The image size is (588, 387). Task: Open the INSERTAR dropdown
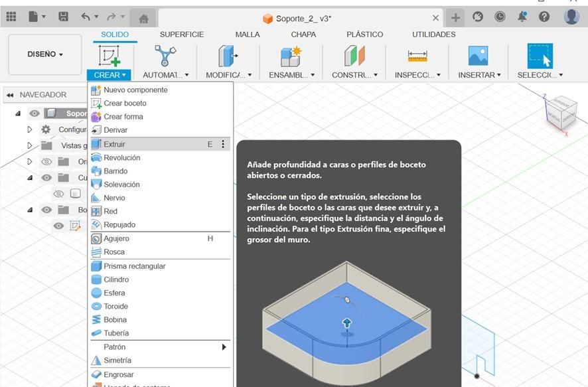click(x=479, y=75)
